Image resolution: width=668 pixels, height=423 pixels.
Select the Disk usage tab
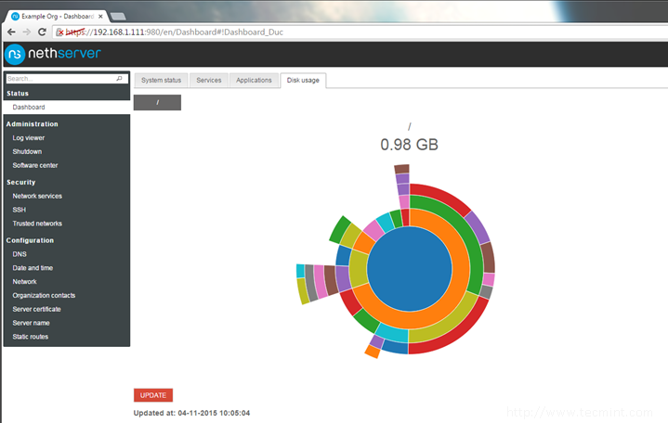pos(303,80)
